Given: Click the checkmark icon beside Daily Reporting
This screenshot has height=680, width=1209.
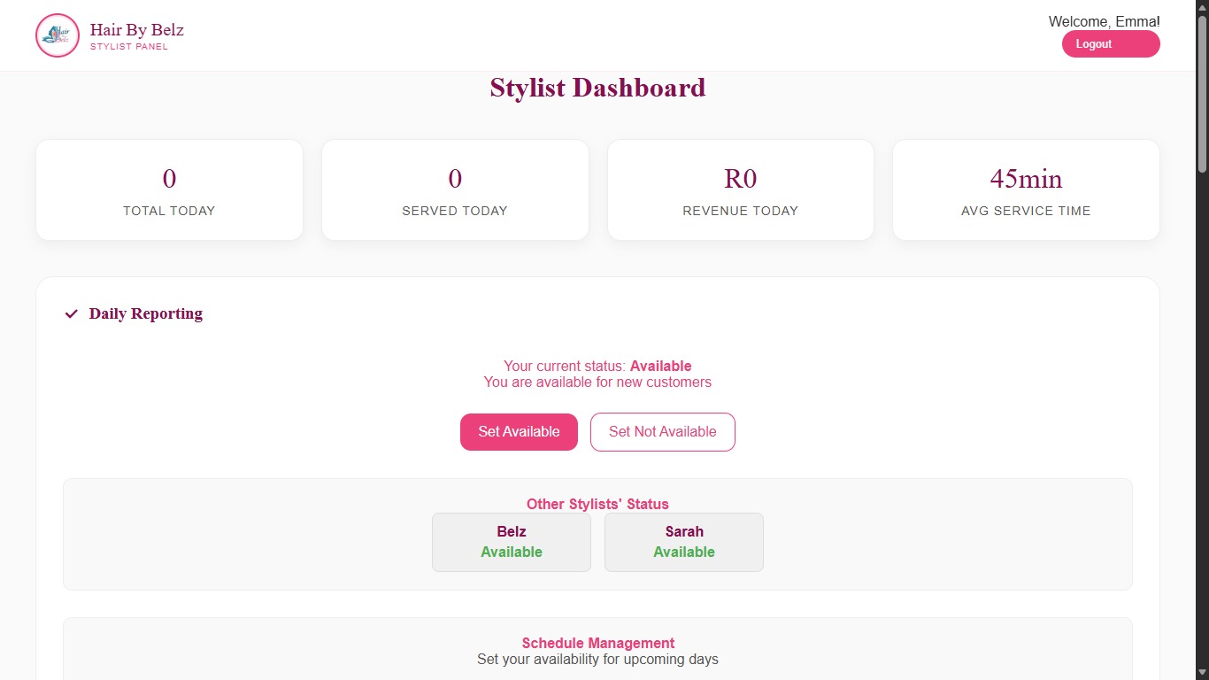Looking at the screenshot, I should (x=71, y=313).
